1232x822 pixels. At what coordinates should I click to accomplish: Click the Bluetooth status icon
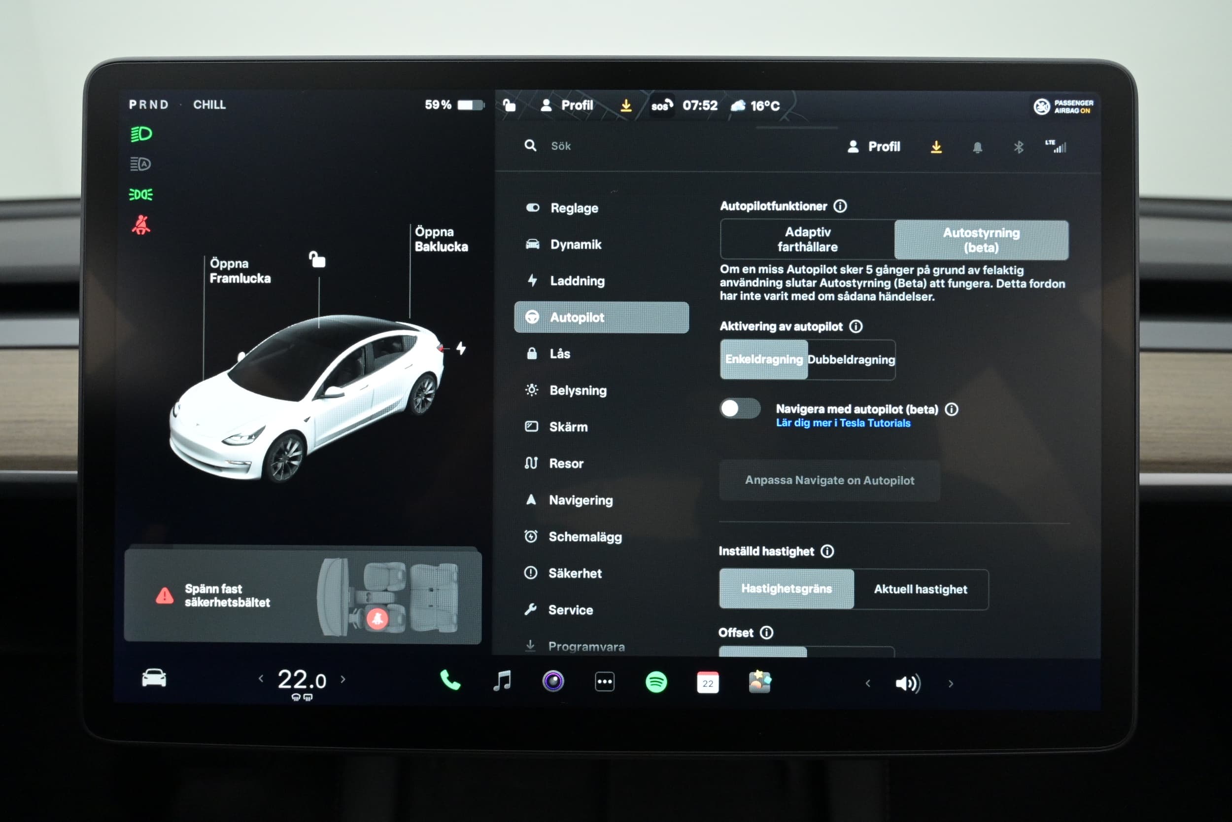[1018, 147]
